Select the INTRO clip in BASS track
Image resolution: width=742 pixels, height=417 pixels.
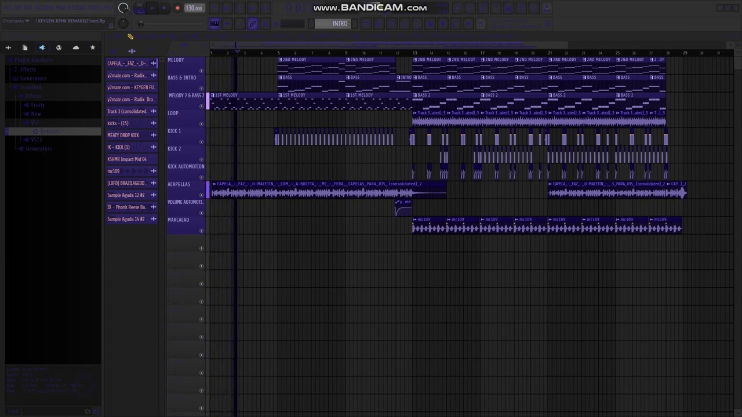tap(404, 83)
